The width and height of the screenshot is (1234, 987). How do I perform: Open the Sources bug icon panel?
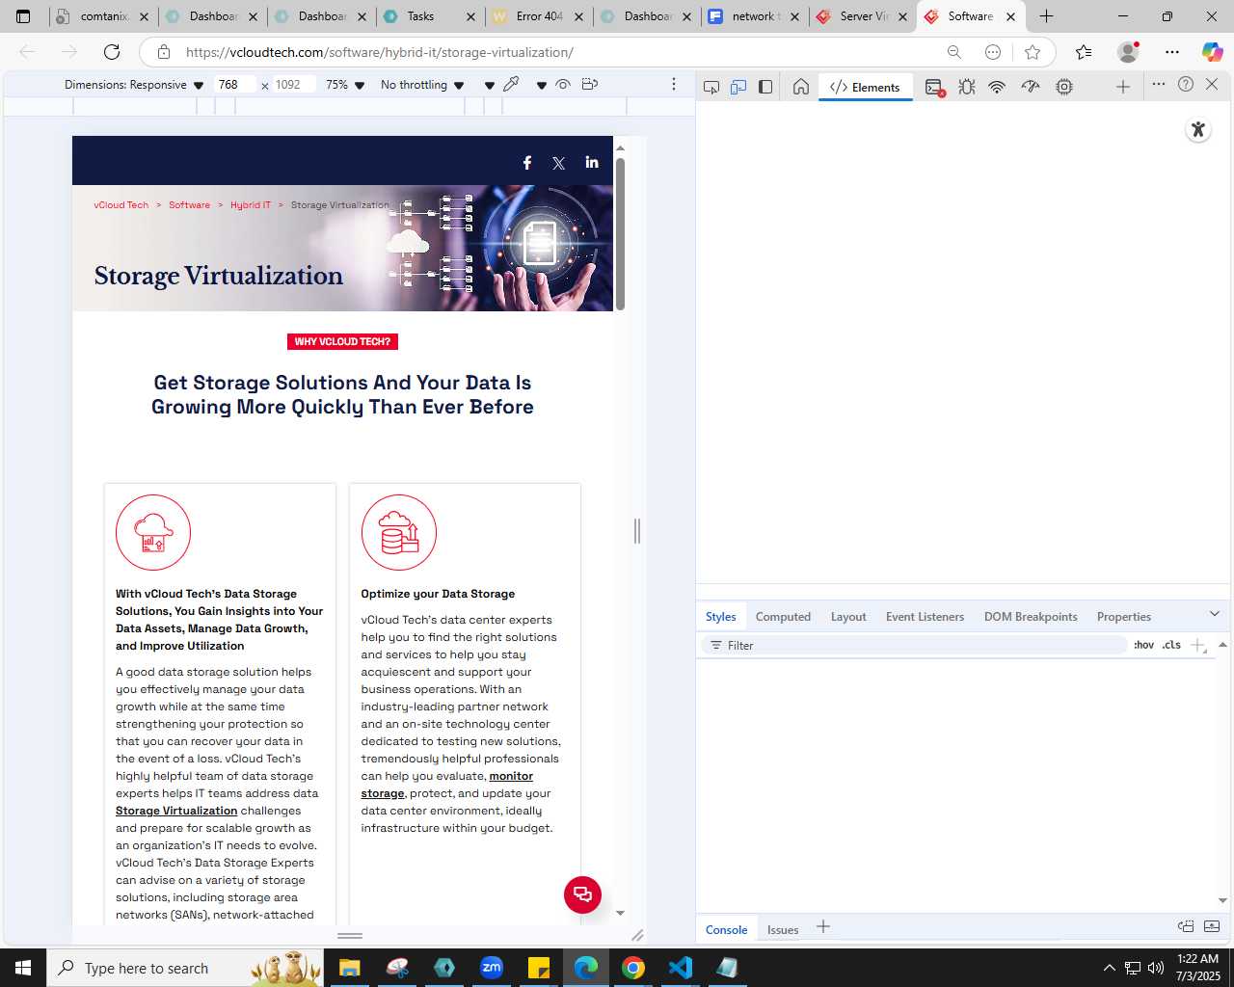[x=967, y=87]
